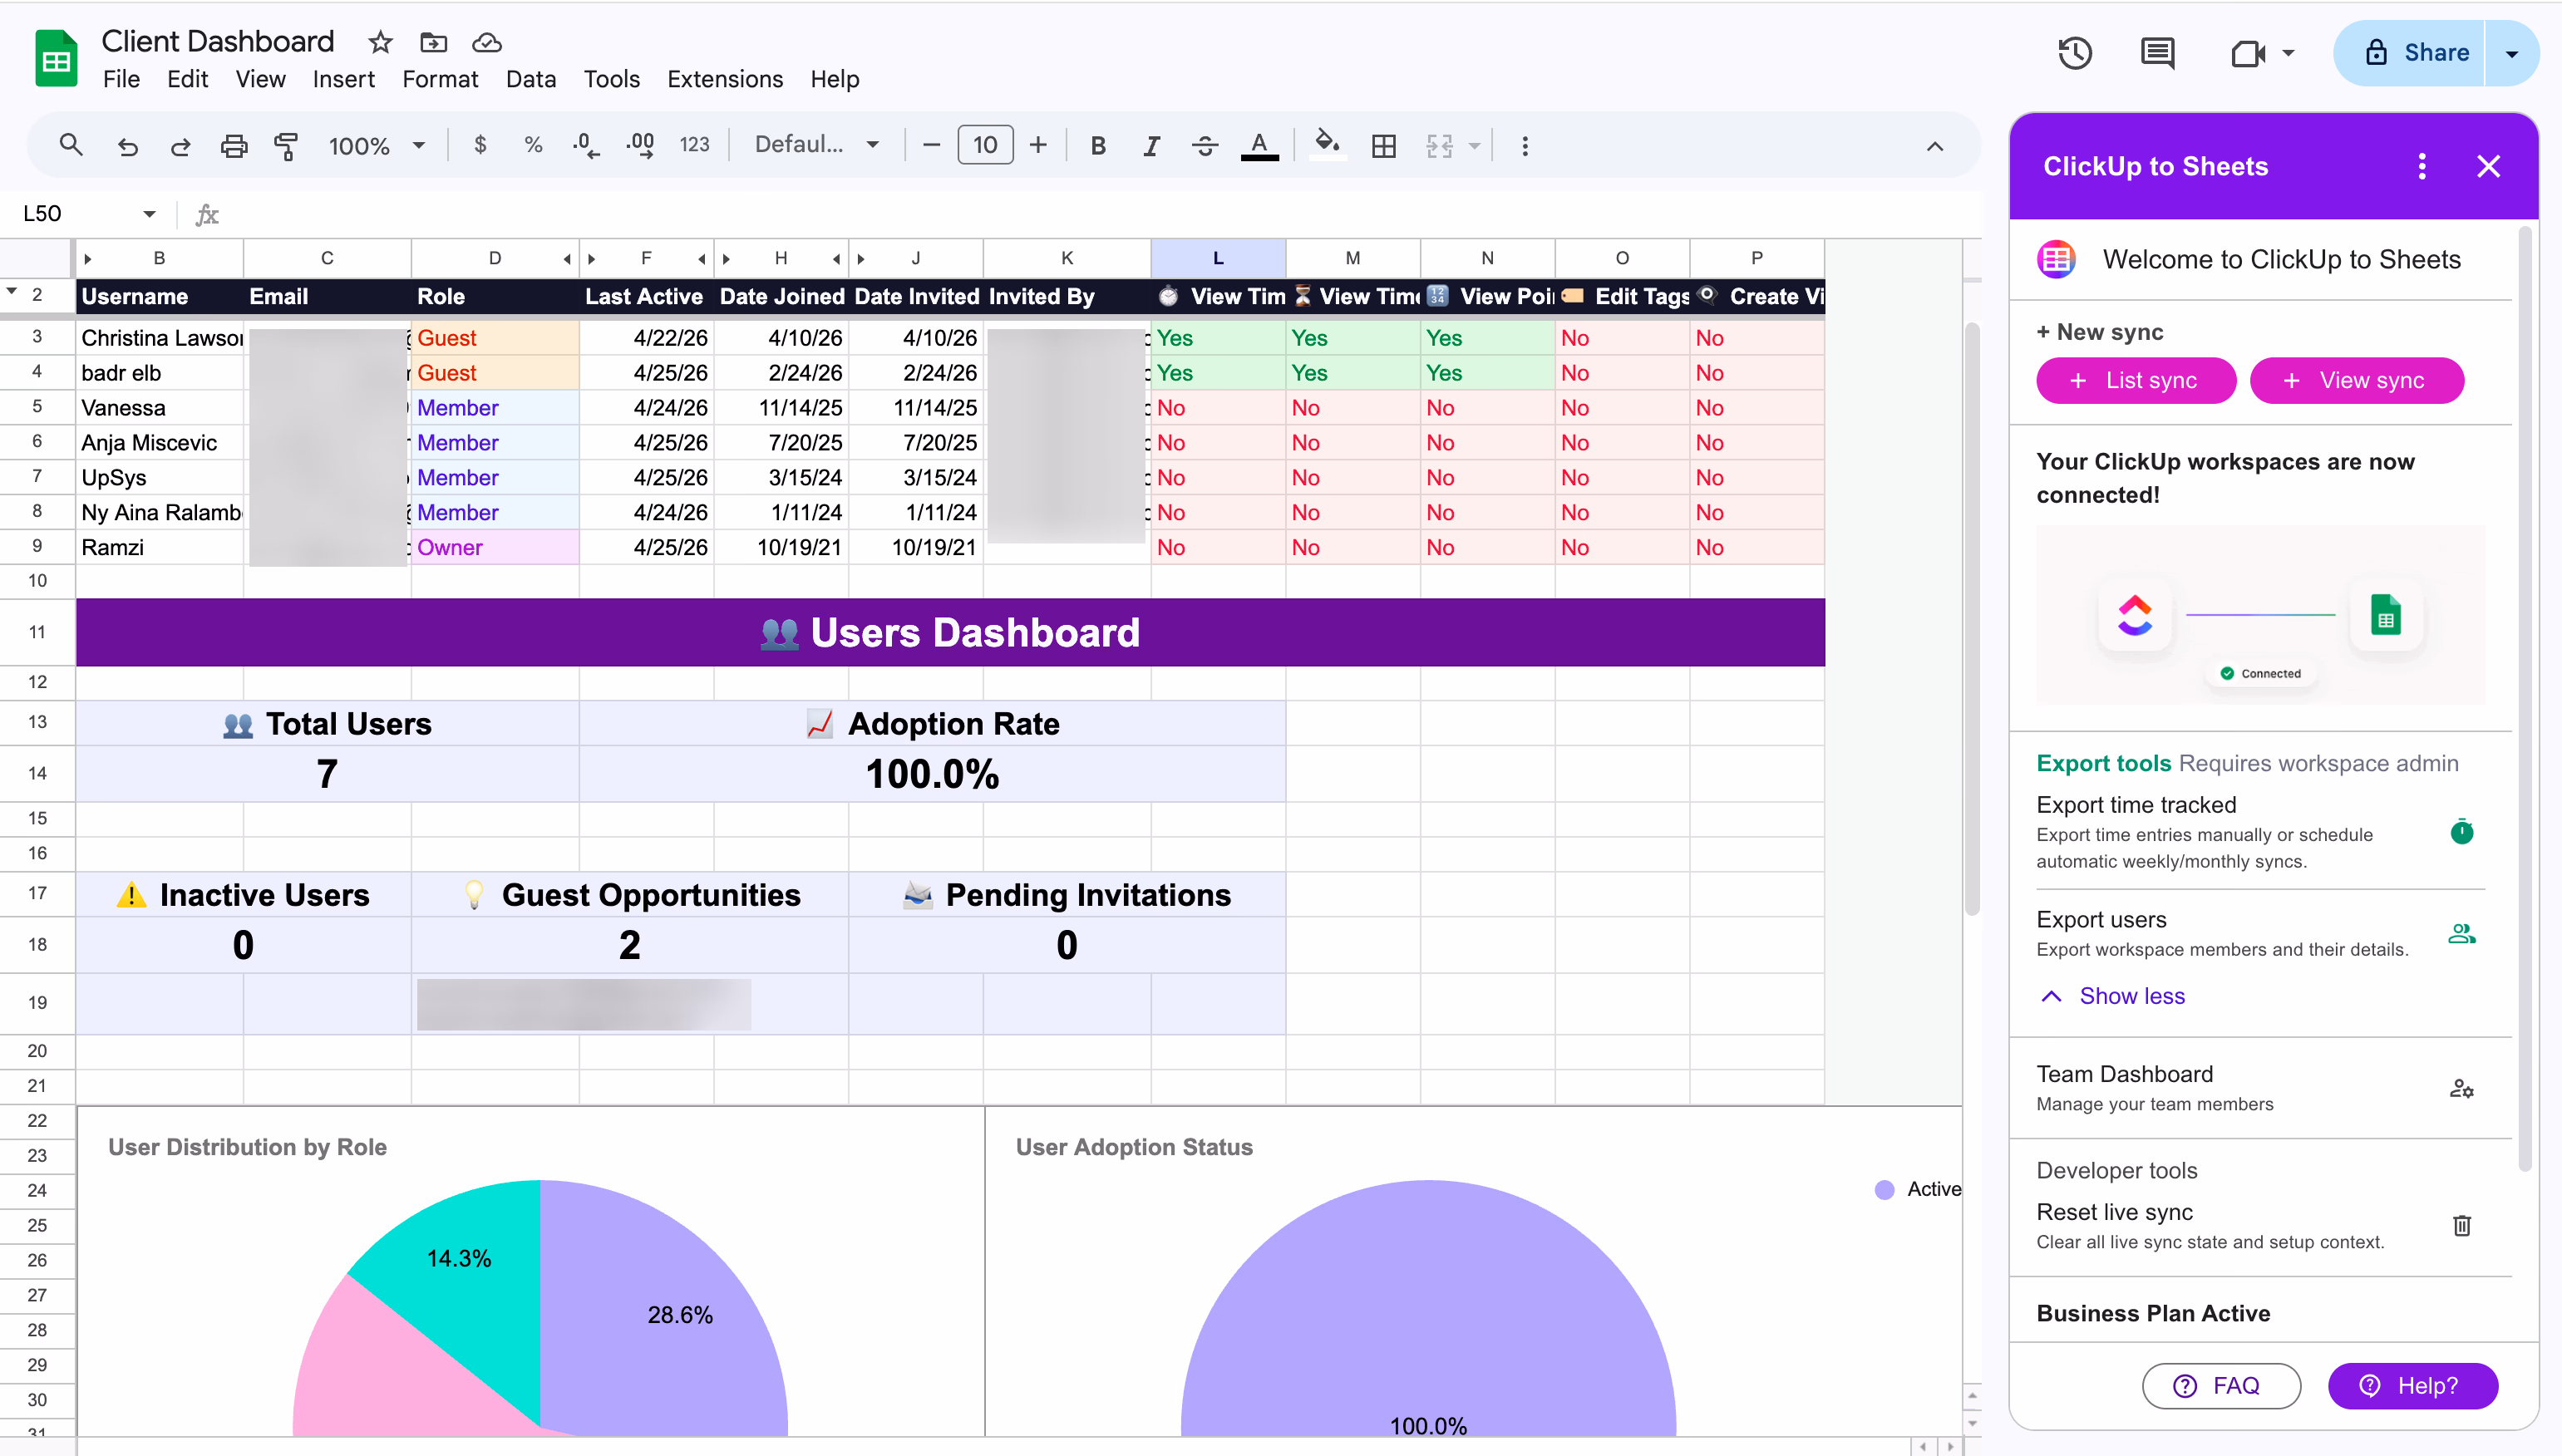Select the paint format tool
The width and height of the screenshot is (2562, 1456).
[x=286, y=146]
